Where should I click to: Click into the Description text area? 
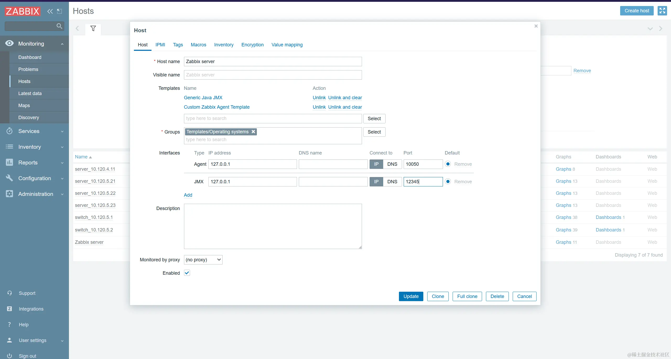[x=273, y=226]
